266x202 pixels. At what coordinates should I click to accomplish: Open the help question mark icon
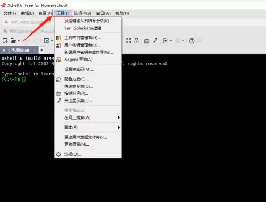192,41
